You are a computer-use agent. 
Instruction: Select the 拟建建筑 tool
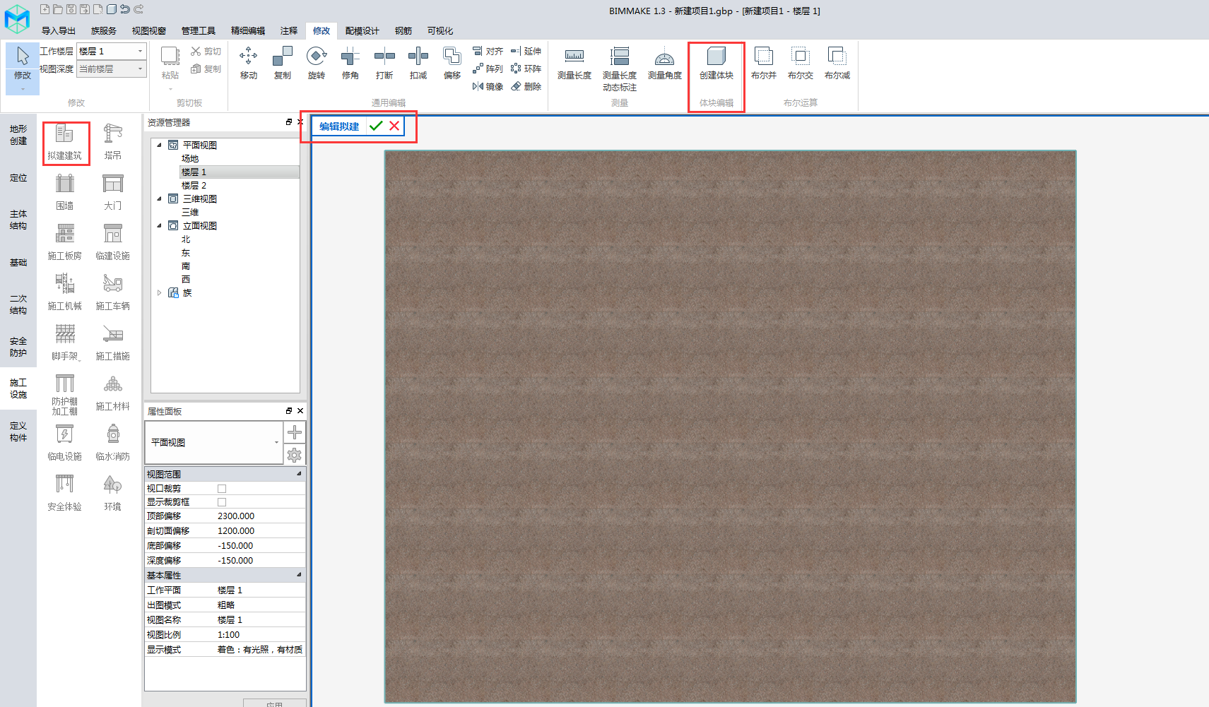point(65,142)
